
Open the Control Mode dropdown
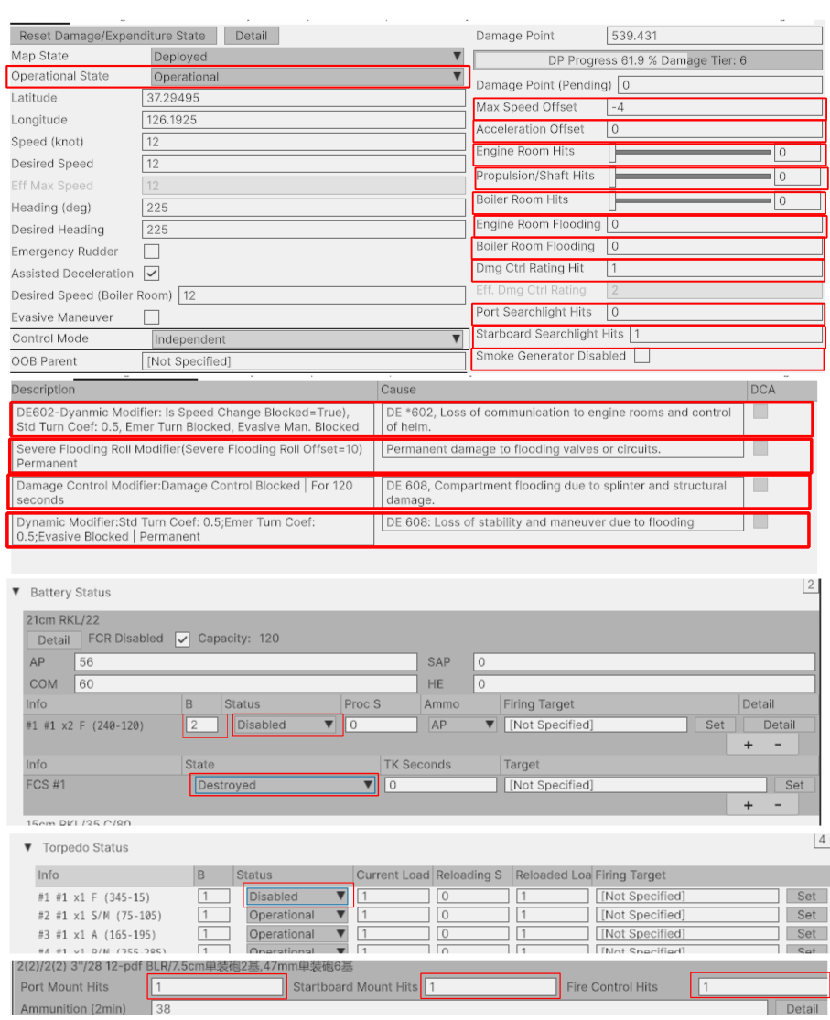pyautogui.click(x=307, y=338)
